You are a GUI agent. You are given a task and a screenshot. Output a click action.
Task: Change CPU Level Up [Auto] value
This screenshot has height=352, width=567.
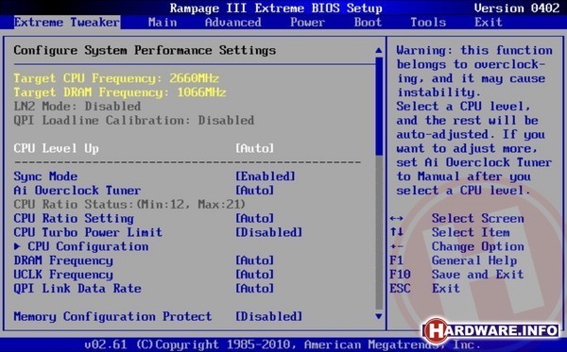[254, 148]
